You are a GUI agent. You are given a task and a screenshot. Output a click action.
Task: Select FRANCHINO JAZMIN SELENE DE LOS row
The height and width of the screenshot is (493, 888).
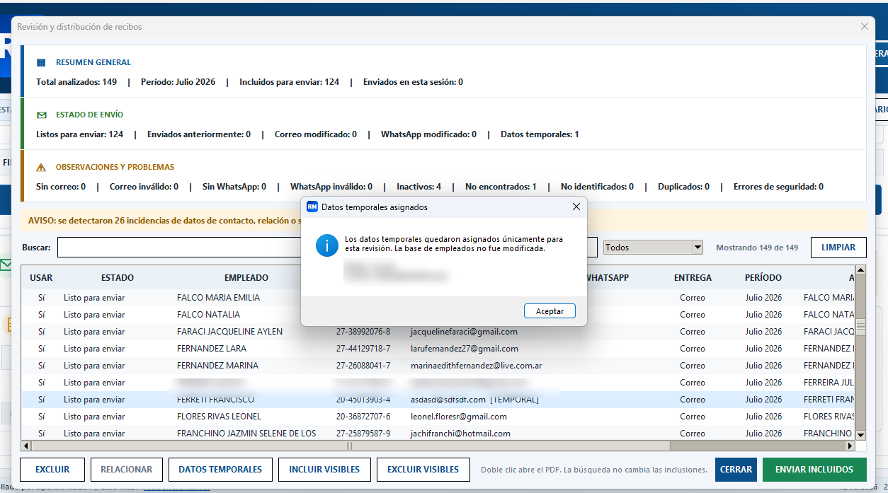coord(438,434)
